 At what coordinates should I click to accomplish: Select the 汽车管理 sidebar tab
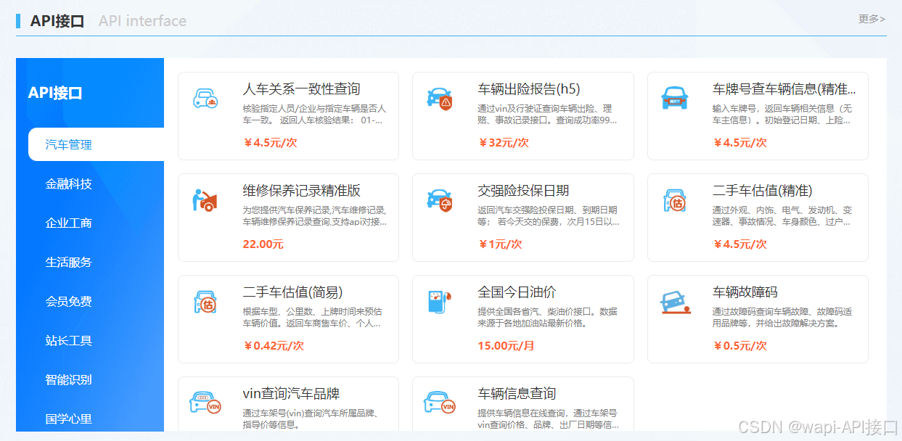tap(96, 144)
